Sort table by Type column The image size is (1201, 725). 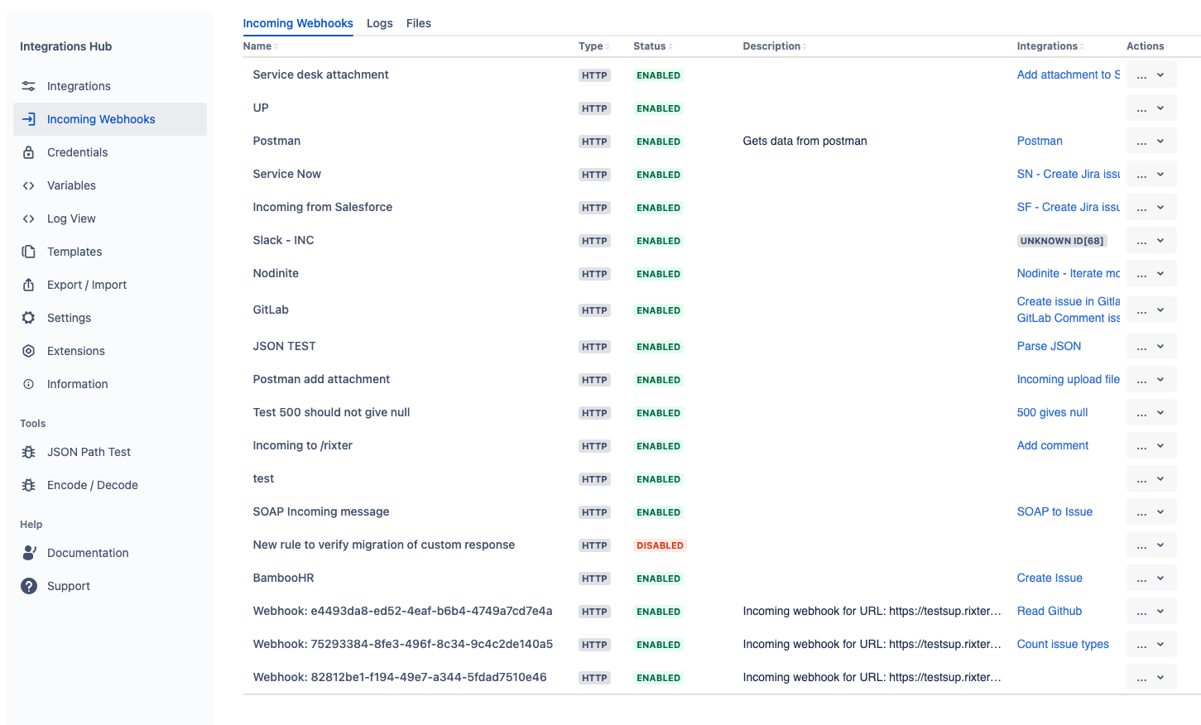pyautogui.click(x=593, y=46)
